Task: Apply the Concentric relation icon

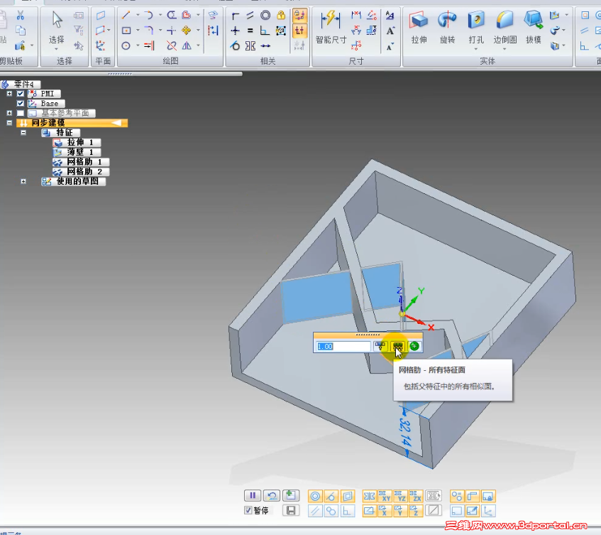Action: 265,16
